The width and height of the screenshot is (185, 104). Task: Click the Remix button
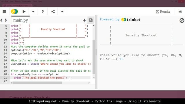(x=163, y=12)
